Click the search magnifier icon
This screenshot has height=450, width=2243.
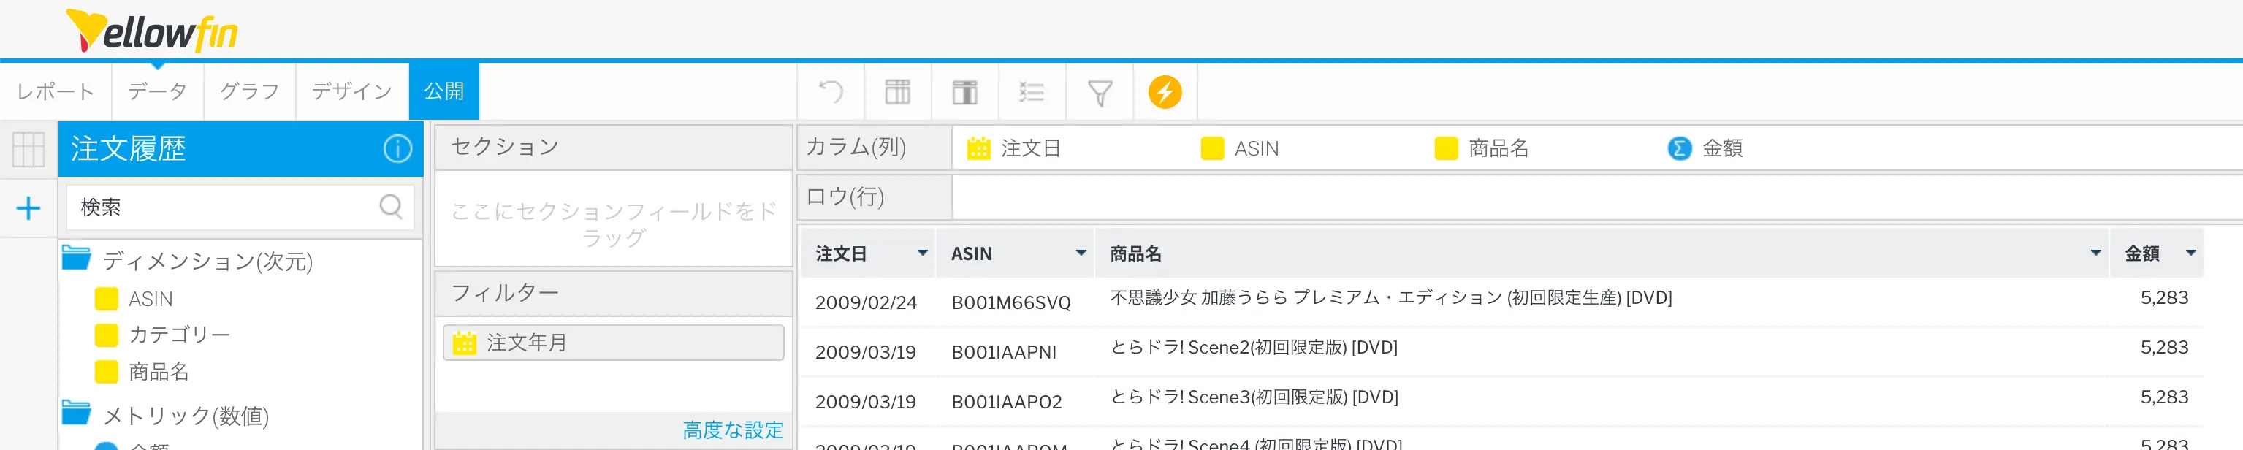pos(391,206)
